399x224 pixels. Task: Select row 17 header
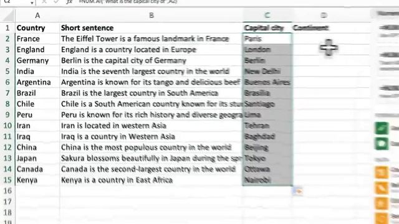coord(7,202)
